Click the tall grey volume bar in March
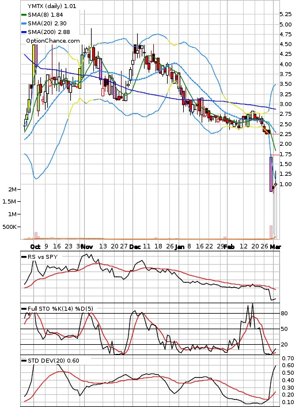Image resolution: width=303 pixels, height=407 pixels. click(x=275, y=213)
